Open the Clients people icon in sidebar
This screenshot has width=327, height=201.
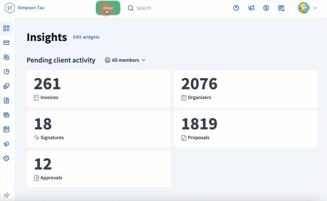point(6,57)
